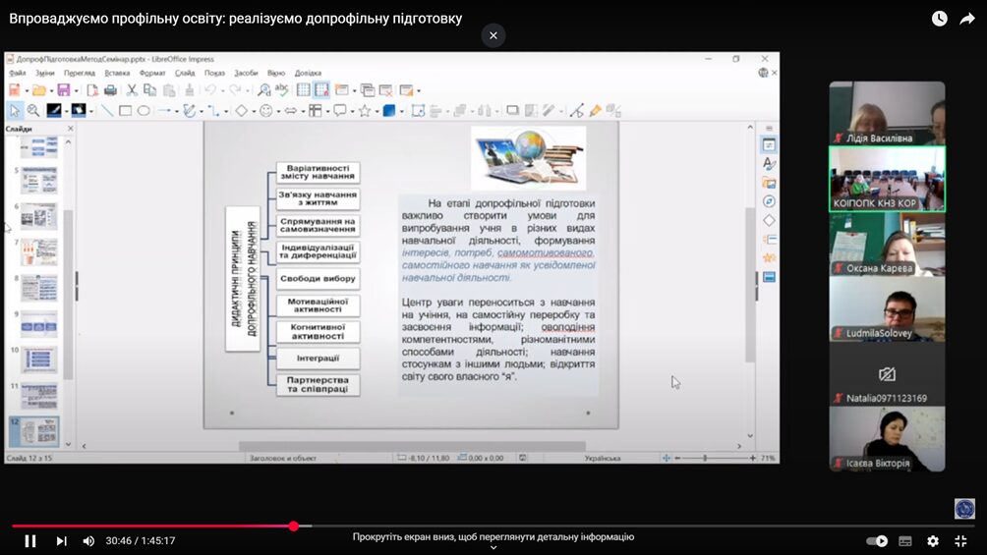This screenshot has width=987, height=555.
Task: Click the YouTube Share arrow icon
Action: 967,19
